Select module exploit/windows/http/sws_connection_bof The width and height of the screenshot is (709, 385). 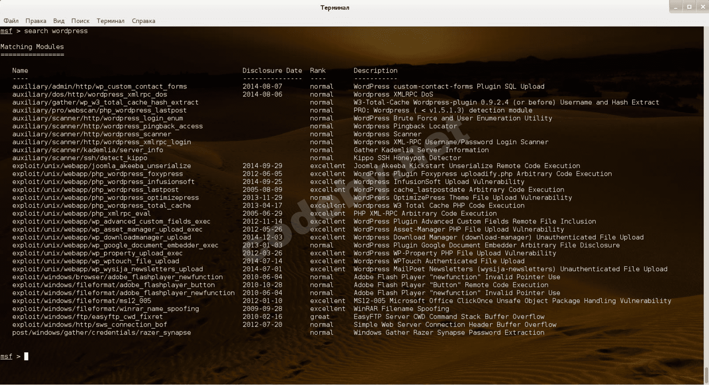coord(90,326)
